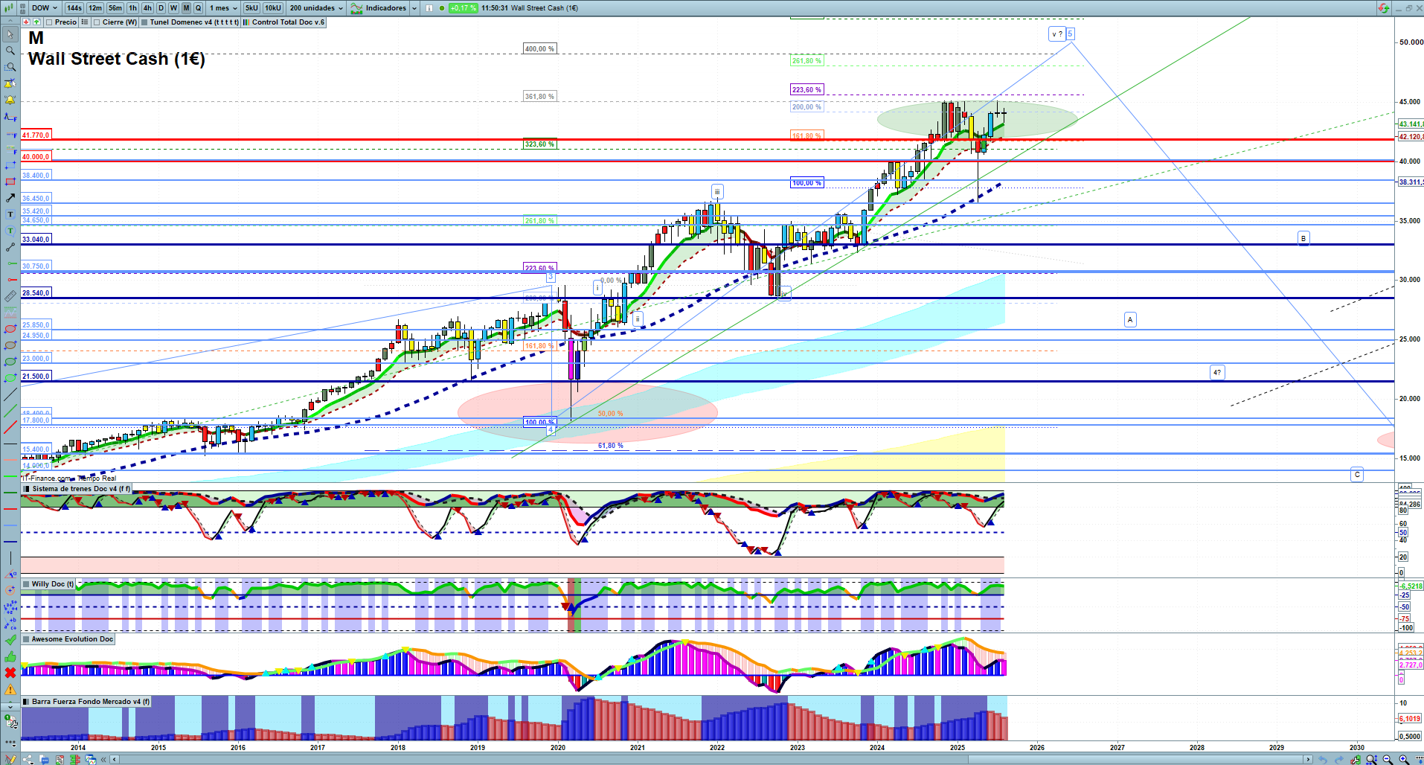Click Control Total Doc v.6 label
Screen dimensions: 1424x765
point(289,22)
